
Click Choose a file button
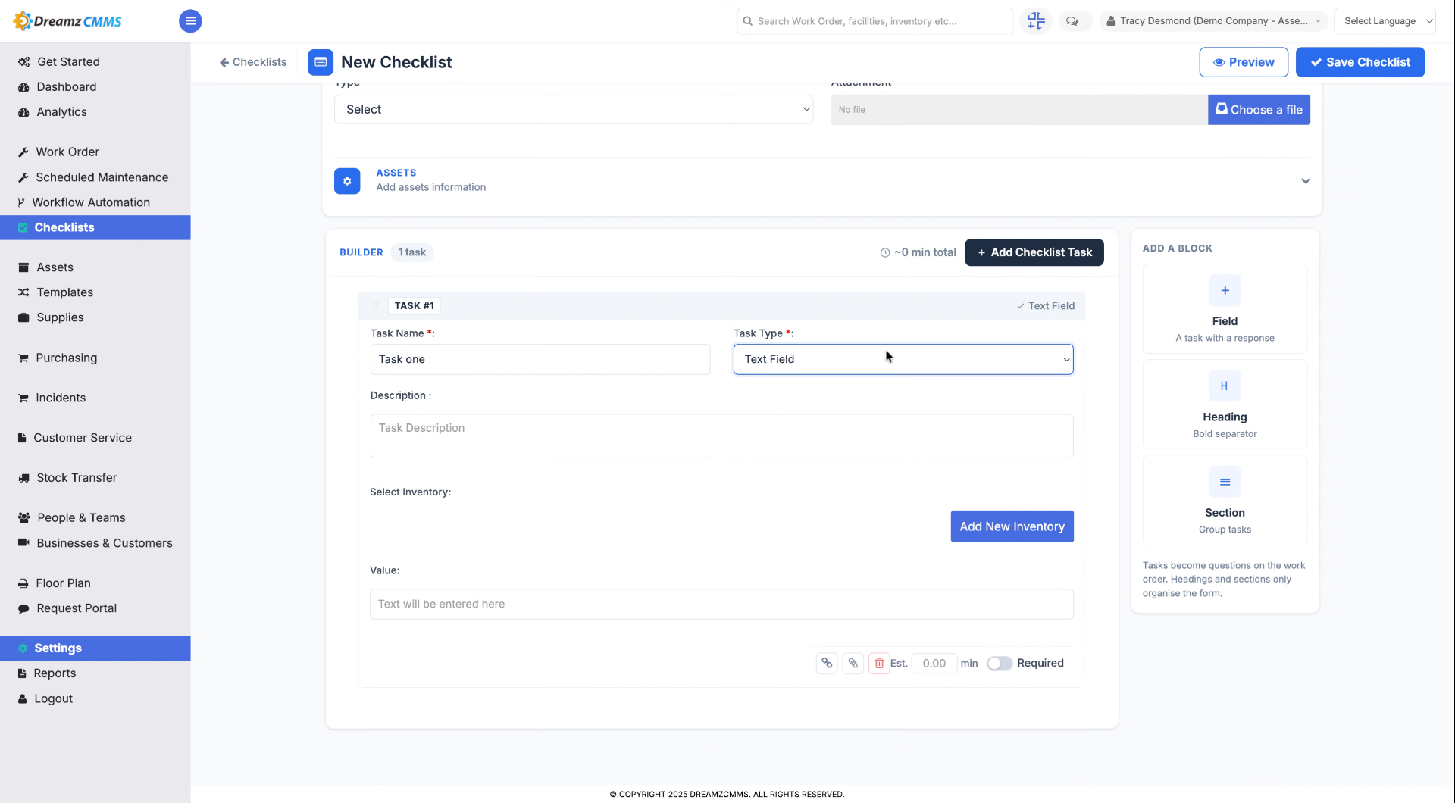[x=1259, y=110]
